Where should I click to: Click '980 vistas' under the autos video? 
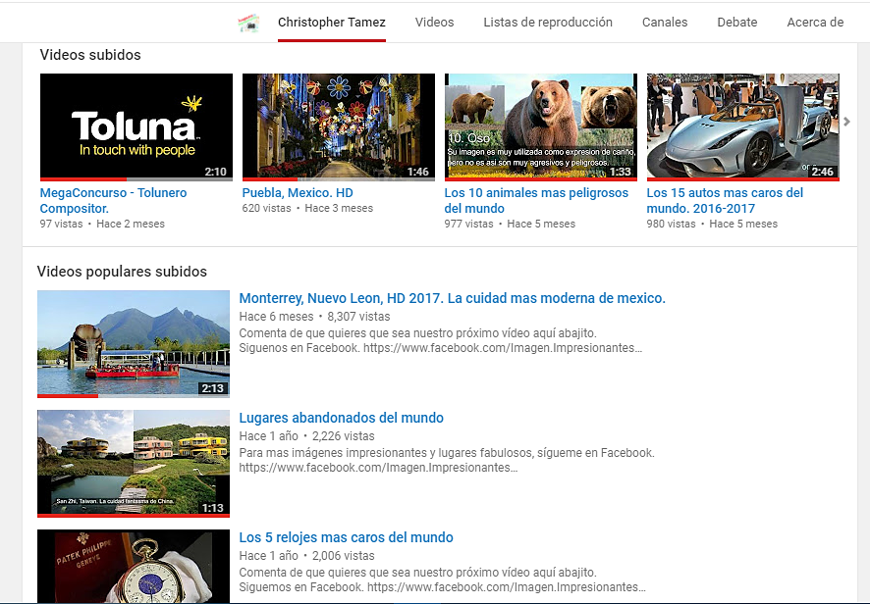(671, 224)
